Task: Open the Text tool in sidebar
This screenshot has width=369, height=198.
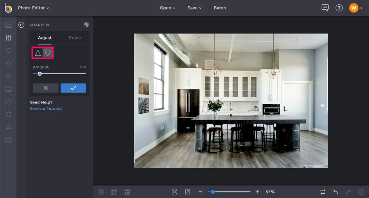Action: click(x=8, y=127)
